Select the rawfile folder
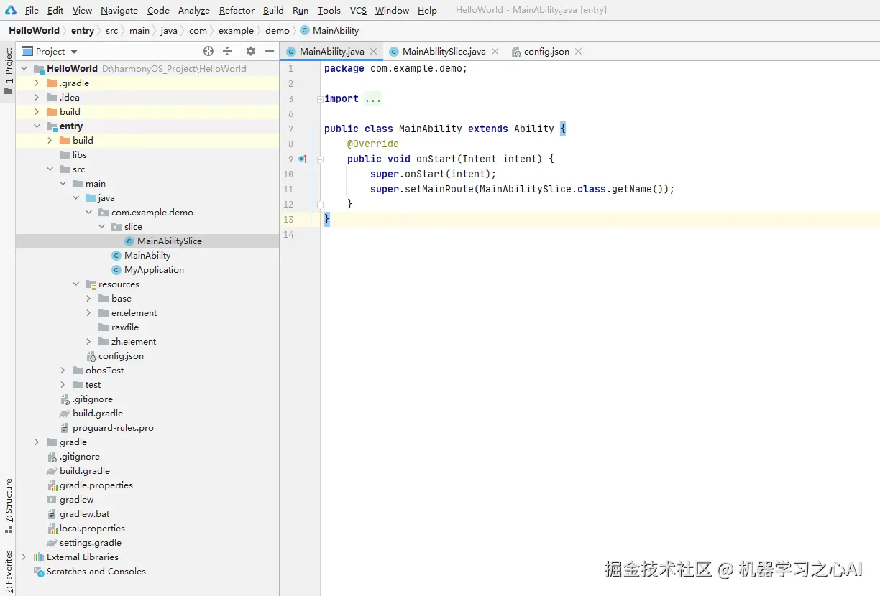 pos(124,327)
